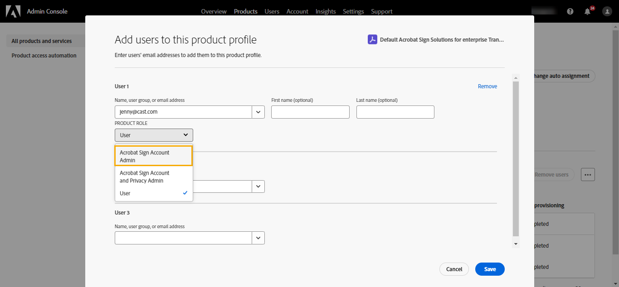Click Change auto assignment button

pyautogui.click(x=564, y=76)
